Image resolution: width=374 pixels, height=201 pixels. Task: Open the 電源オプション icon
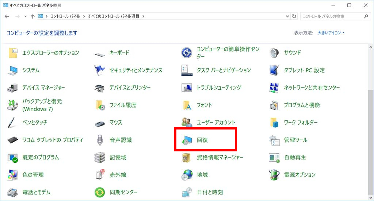pyautogui.click(x=274, y=175)
